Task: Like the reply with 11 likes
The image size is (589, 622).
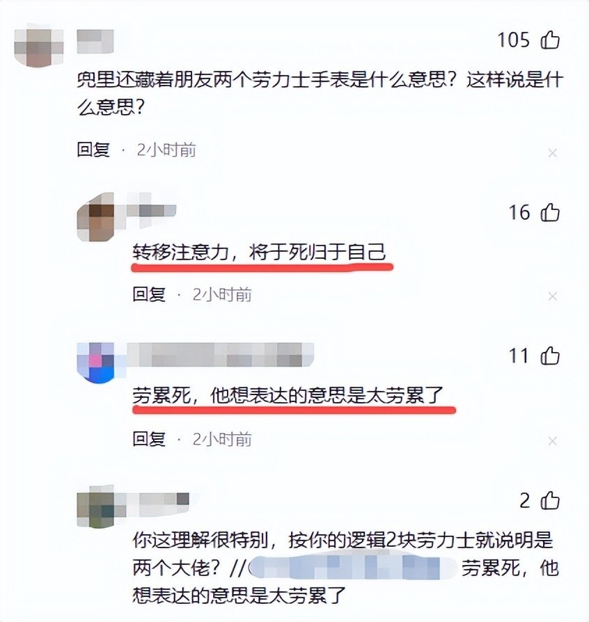Action: (x=550, y=356)
